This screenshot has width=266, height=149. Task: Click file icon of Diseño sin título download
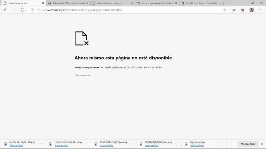5,144
